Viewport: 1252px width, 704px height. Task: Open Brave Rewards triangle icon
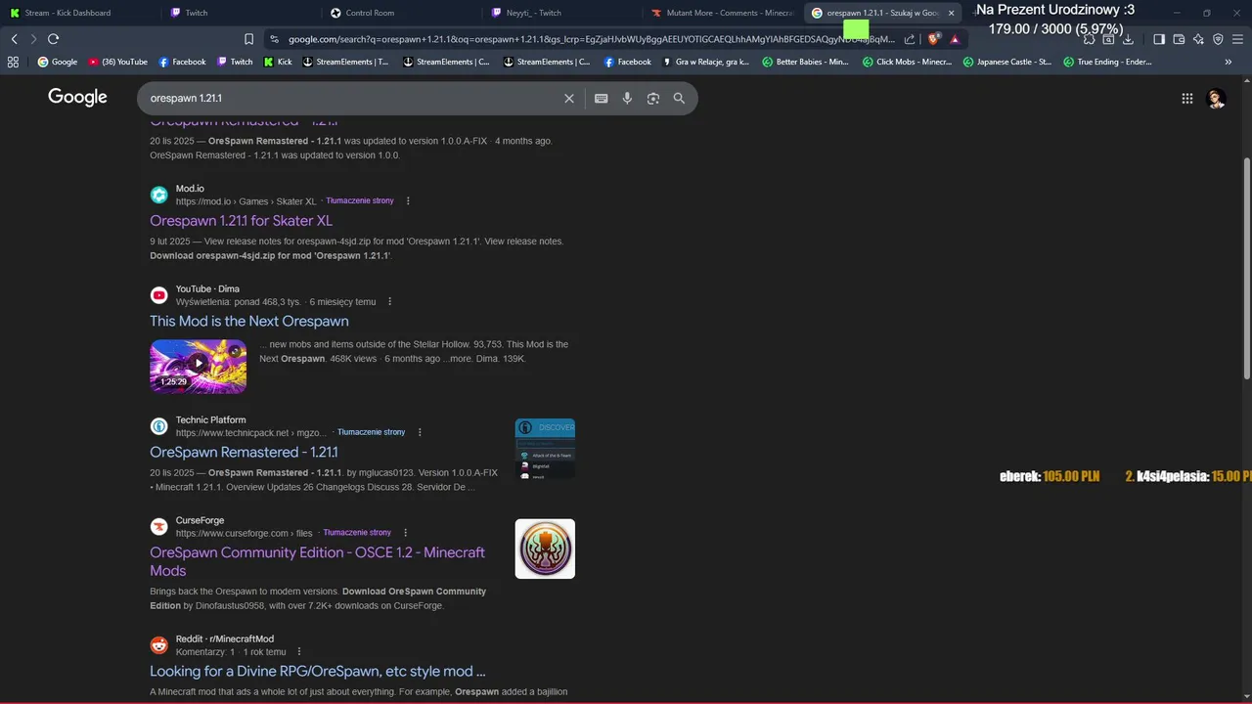click(955, 39)
